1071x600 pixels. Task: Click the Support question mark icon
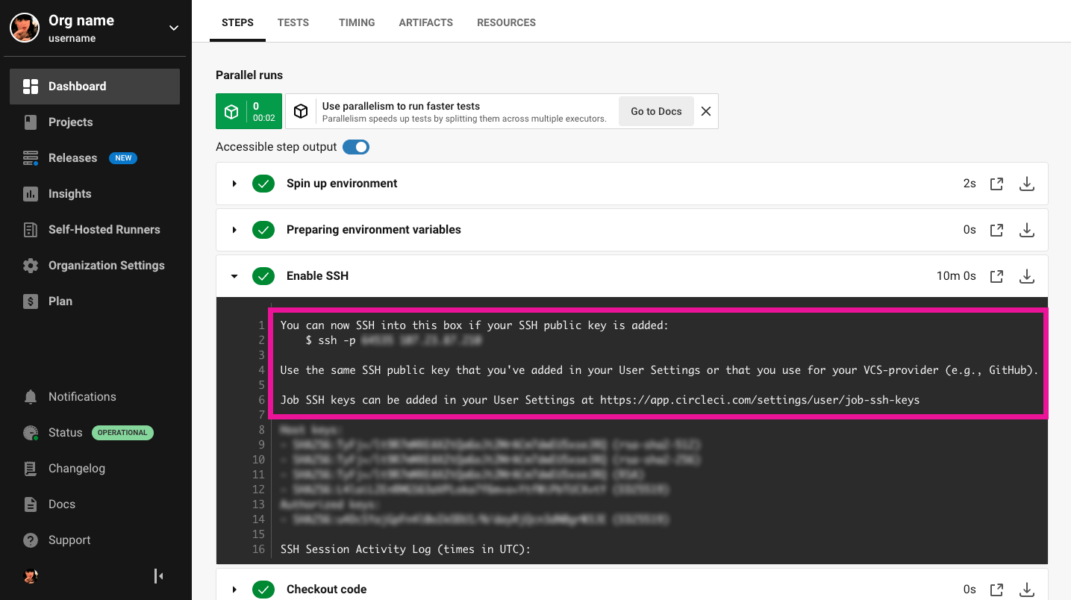pyautogui.click(x=31, y=540)
